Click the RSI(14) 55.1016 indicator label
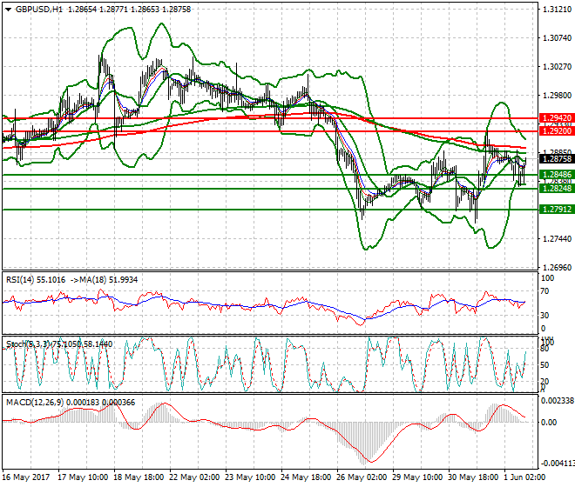Viewport: 575px width, 487px height. point(36,280)
